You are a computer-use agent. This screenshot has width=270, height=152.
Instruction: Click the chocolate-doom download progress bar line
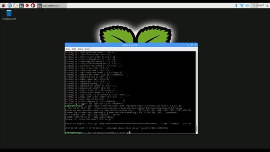click(x=128, y=124)
